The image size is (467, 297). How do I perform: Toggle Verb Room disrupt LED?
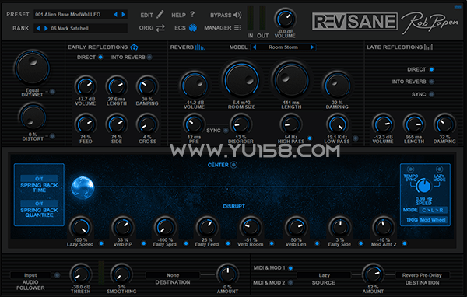click(272, 243)
